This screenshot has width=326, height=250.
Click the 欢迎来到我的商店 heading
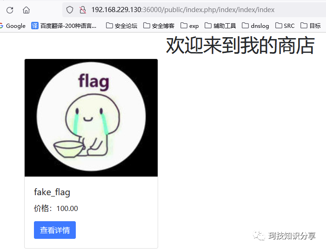click(x=240, y=45)
